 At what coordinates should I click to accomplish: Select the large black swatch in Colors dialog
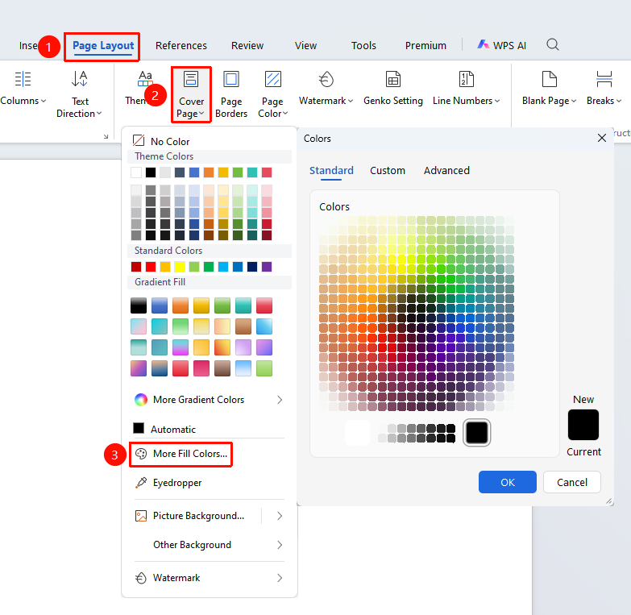(476, 432)
